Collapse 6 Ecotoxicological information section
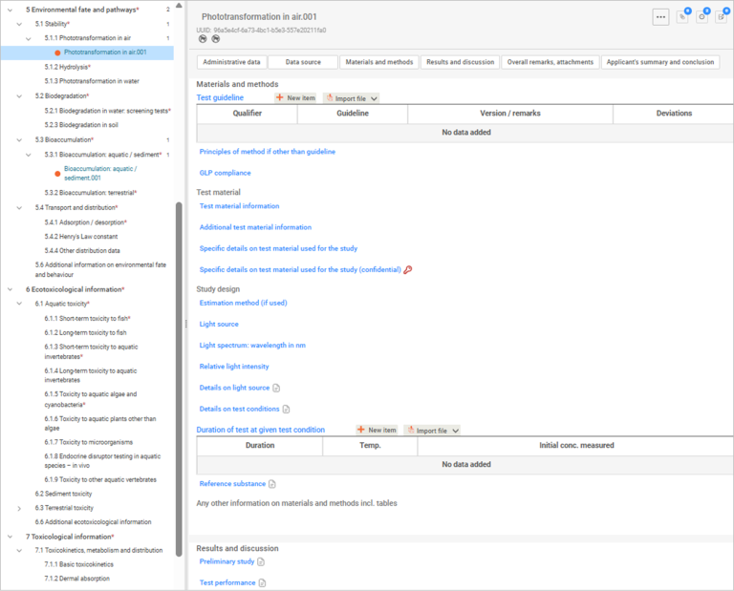 [x=10, y=289]
